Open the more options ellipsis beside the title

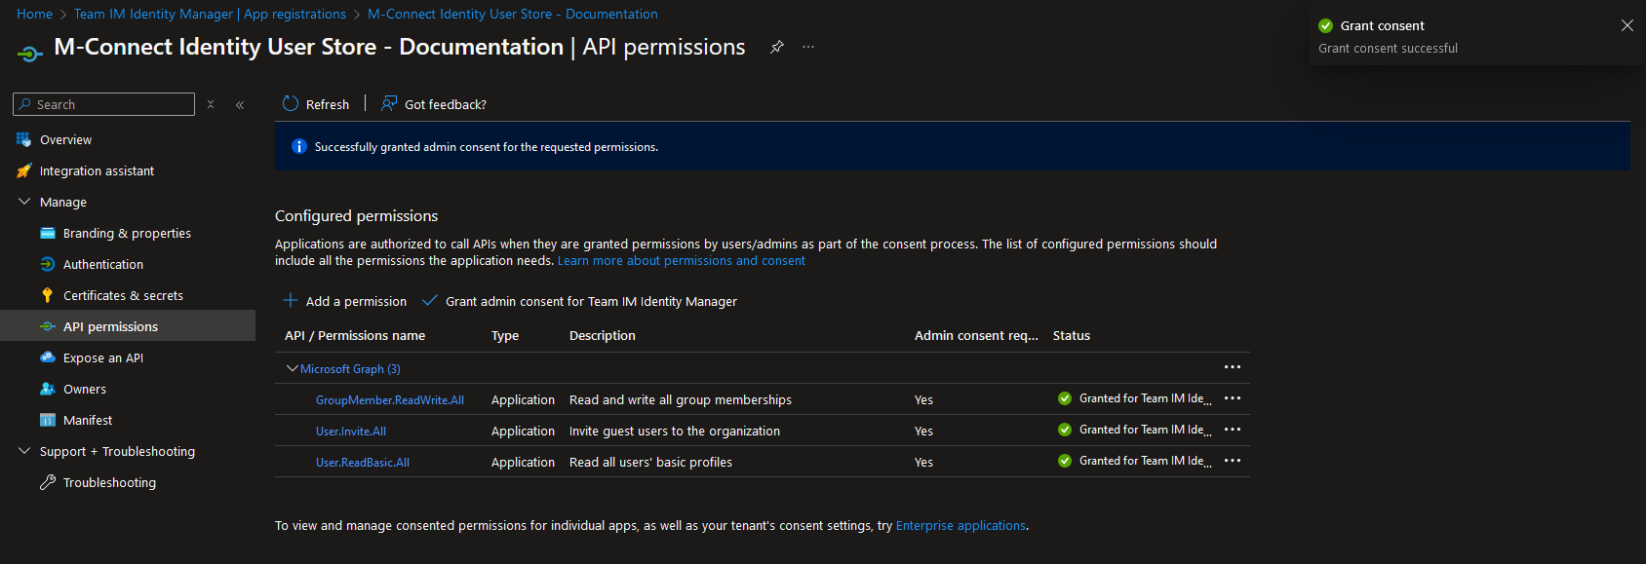(x=808, y=47)
